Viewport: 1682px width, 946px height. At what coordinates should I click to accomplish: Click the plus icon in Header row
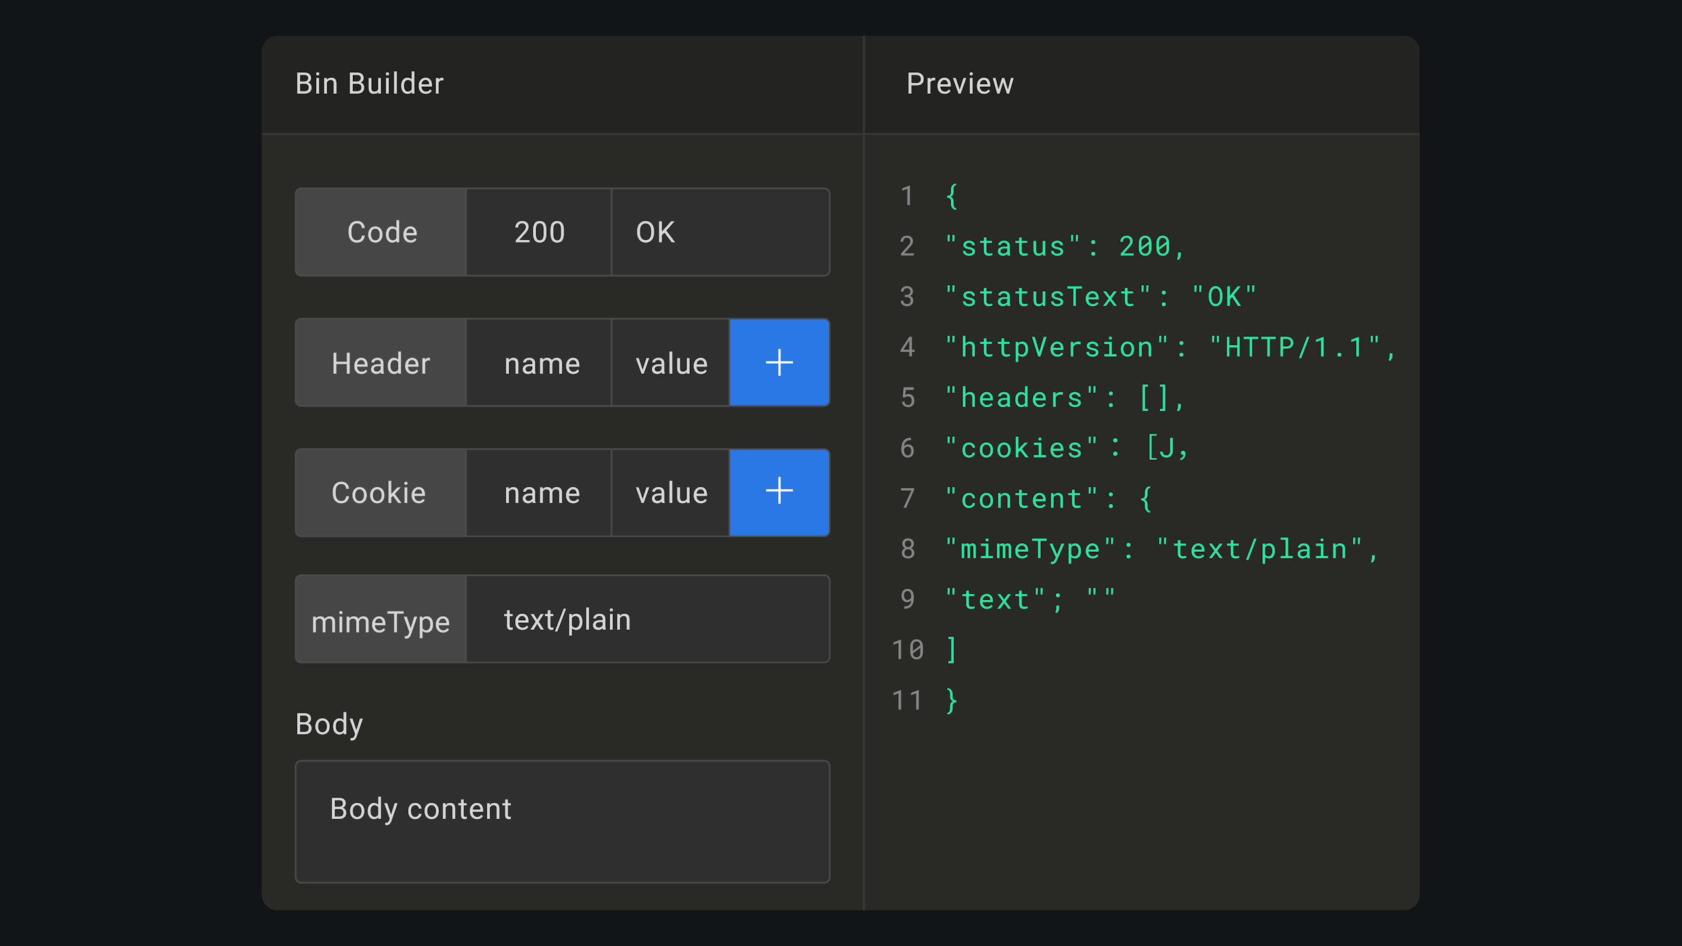point(779,363)
